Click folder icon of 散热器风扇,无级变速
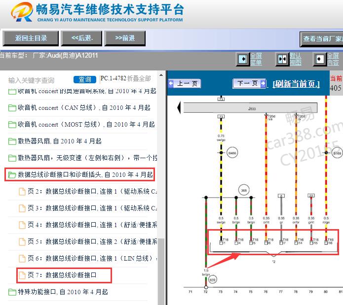This screenshot has height=305, width=343. (12, 158)
